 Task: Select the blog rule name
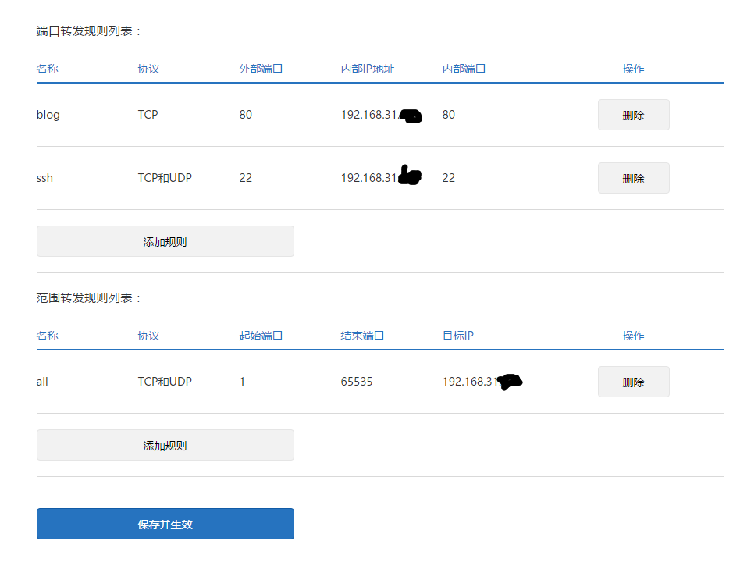(48, 115)
